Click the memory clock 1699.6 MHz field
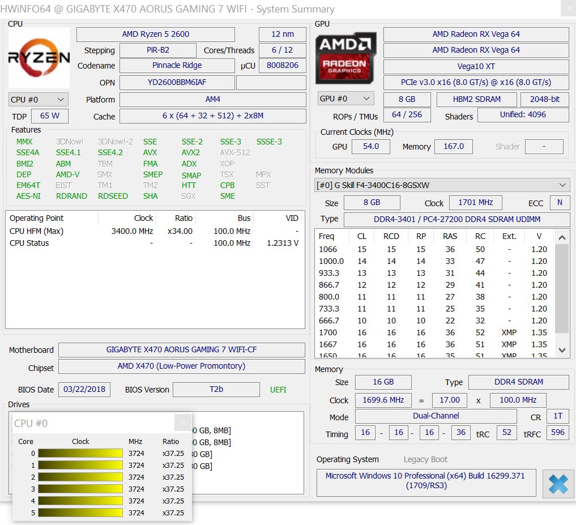The image size is (576, 525). pos(383,400)
